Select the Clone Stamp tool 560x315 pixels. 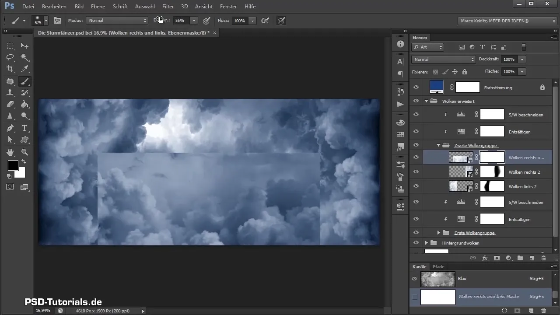pyautogui.click(x=10, y=93)
